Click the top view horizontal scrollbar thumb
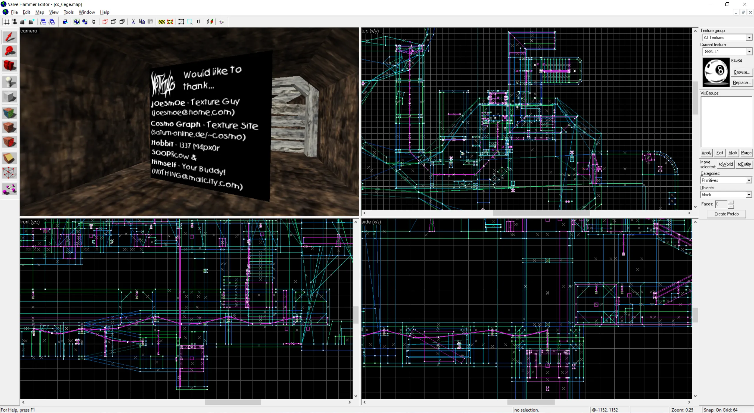 pos(541,213)
